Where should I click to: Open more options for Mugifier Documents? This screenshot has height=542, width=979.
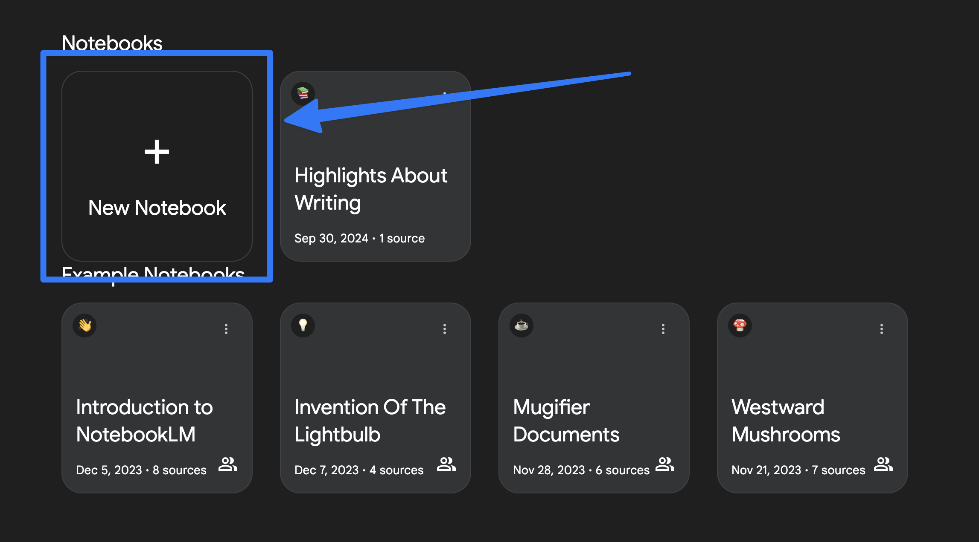tap(663, 329)
